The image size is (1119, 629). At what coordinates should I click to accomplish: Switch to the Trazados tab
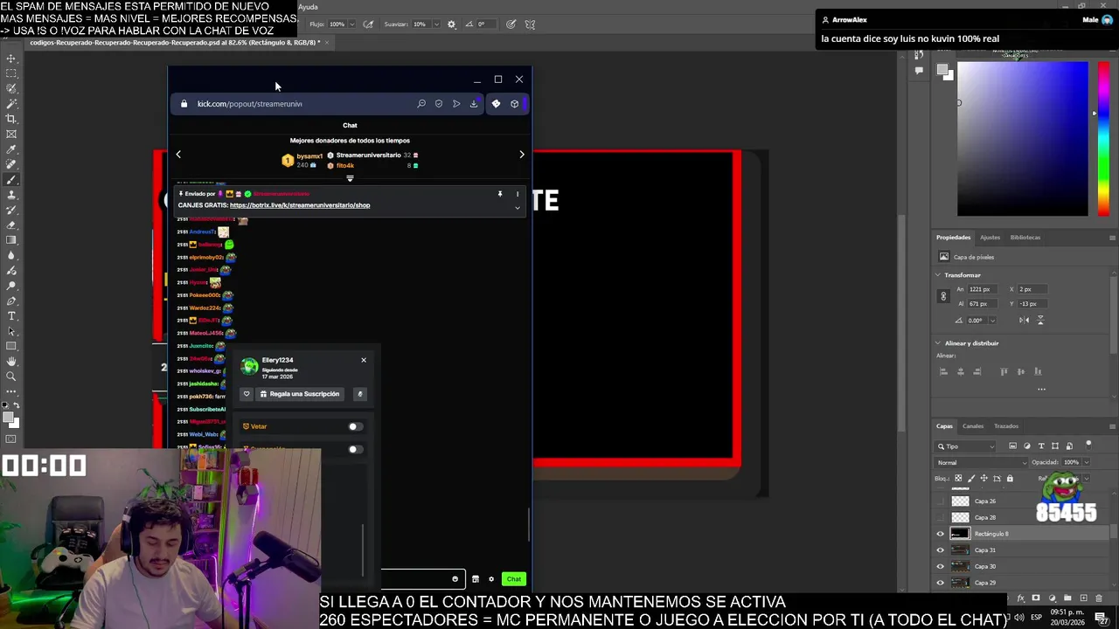click(x=1006, y=426)
